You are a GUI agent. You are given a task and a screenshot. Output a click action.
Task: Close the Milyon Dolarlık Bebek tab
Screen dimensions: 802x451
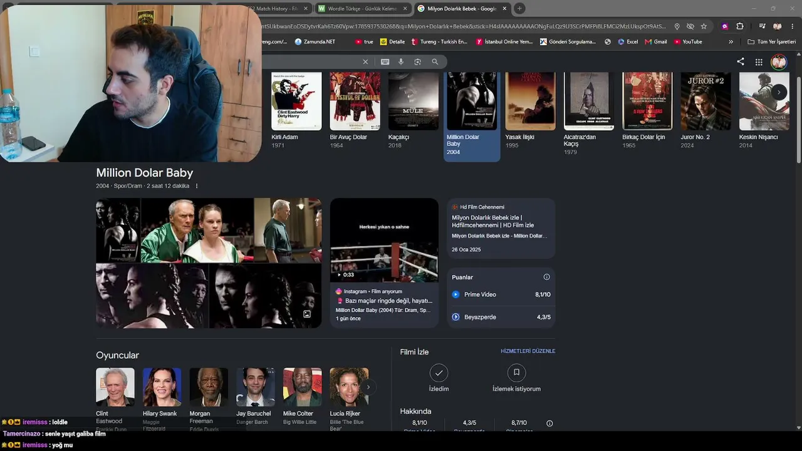(504, 9)
